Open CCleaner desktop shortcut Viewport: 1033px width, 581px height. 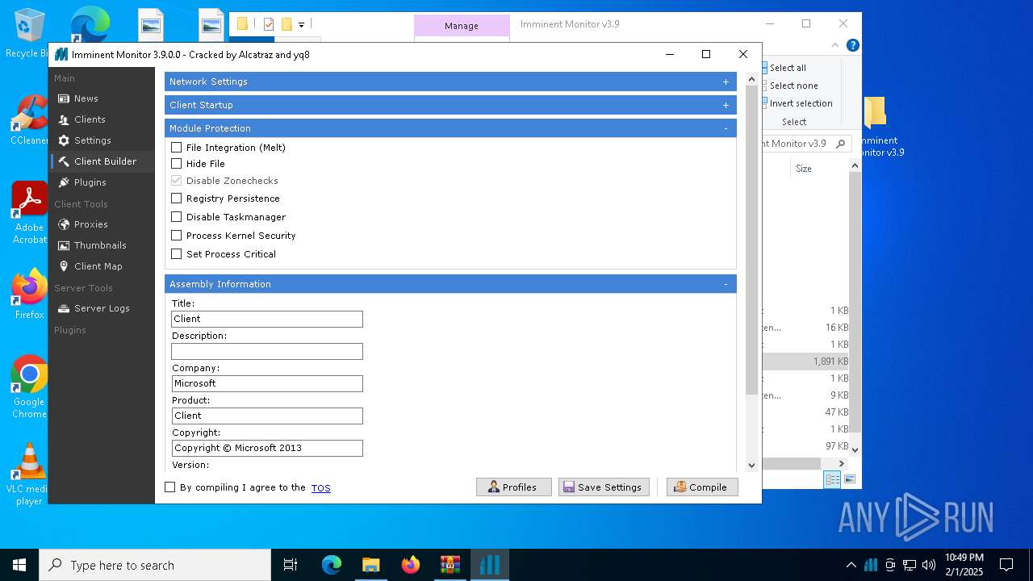tap(29, 119)
